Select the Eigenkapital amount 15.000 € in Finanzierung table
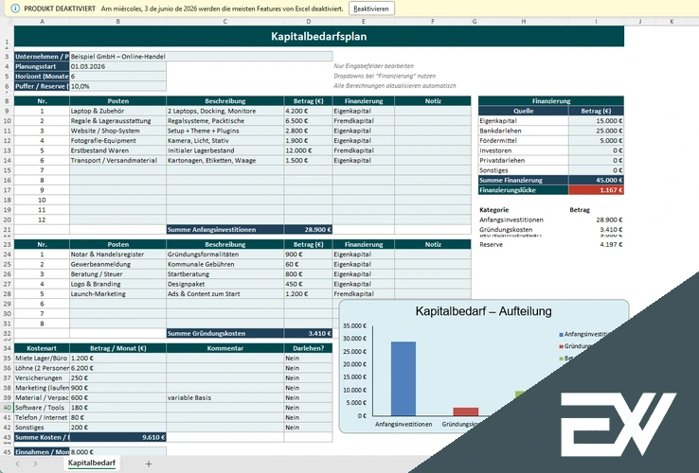Screen dimensions: 699x473 (x=596, y=121)
